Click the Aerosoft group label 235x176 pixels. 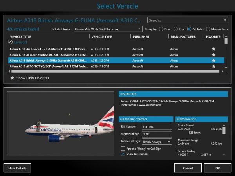20,42
